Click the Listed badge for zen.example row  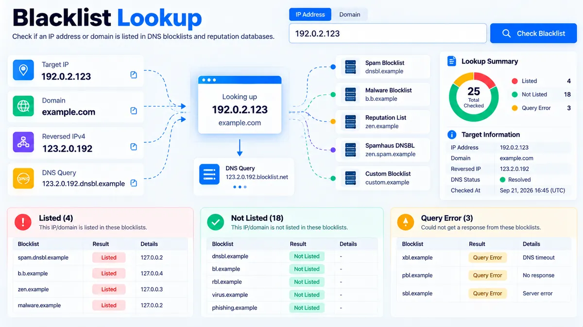[109, 289]
